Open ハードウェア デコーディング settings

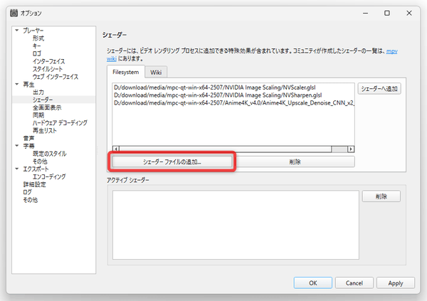[60, 122]
